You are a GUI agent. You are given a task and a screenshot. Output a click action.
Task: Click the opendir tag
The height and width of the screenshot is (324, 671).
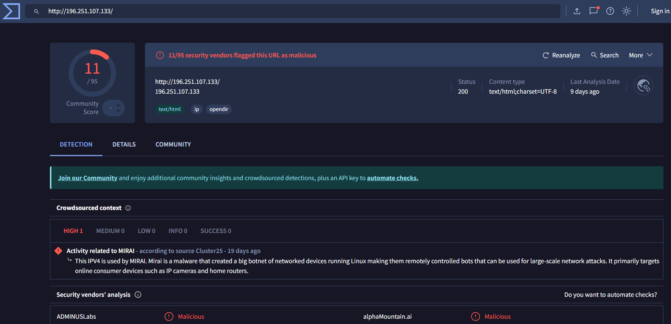pyautogui.click(x=219, y=110)
